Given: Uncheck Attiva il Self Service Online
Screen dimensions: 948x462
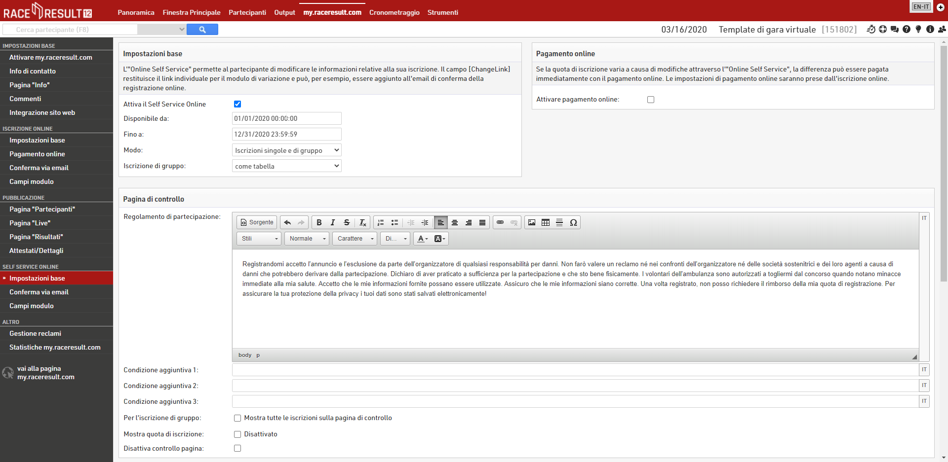Looking at the screenshot, I should (237, 104).
